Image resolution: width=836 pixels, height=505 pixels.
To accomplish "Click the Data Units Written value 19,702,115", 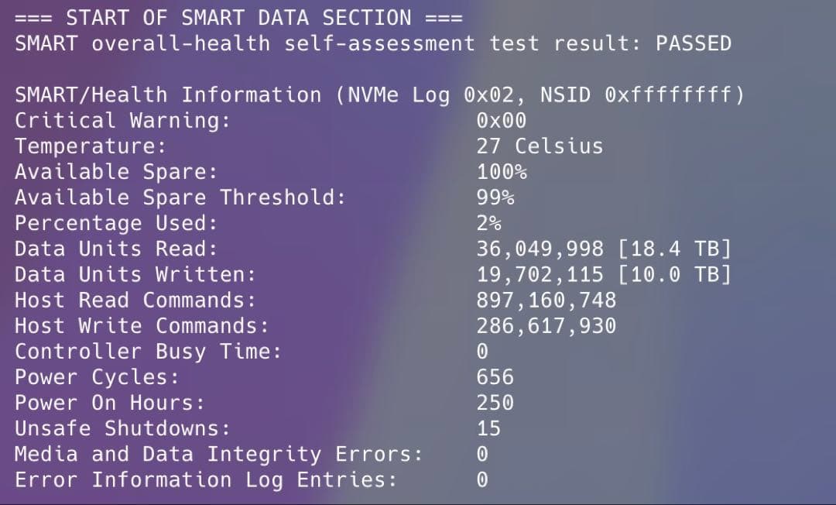I will coord(540,274).
